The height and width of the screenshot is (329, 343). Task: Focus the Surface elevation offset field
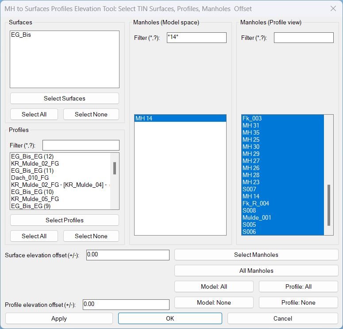click(128, 255)
